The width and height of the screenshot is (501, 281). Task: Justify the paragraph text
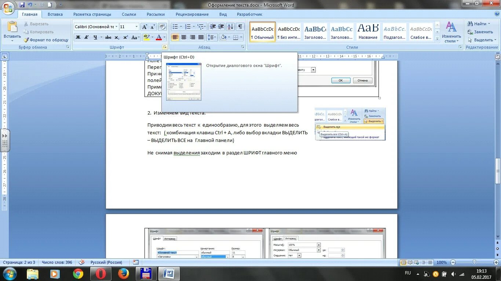coord(201,37)
